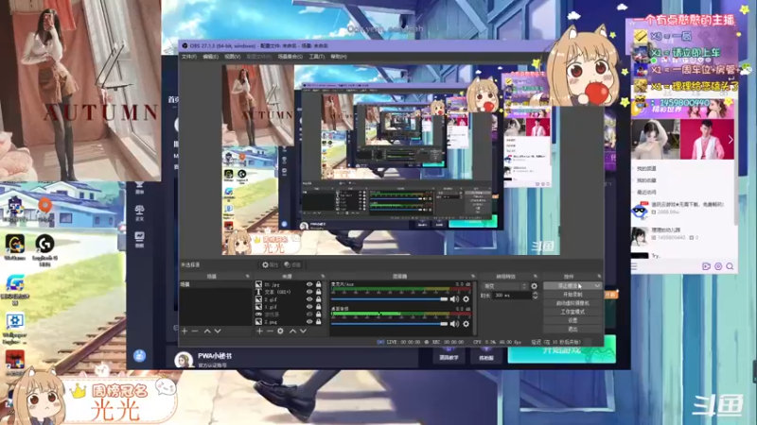Toggle visibility of 文本 (GDI+) source
This screenshot has height=425, width=757.
click(x=309, y=292)
